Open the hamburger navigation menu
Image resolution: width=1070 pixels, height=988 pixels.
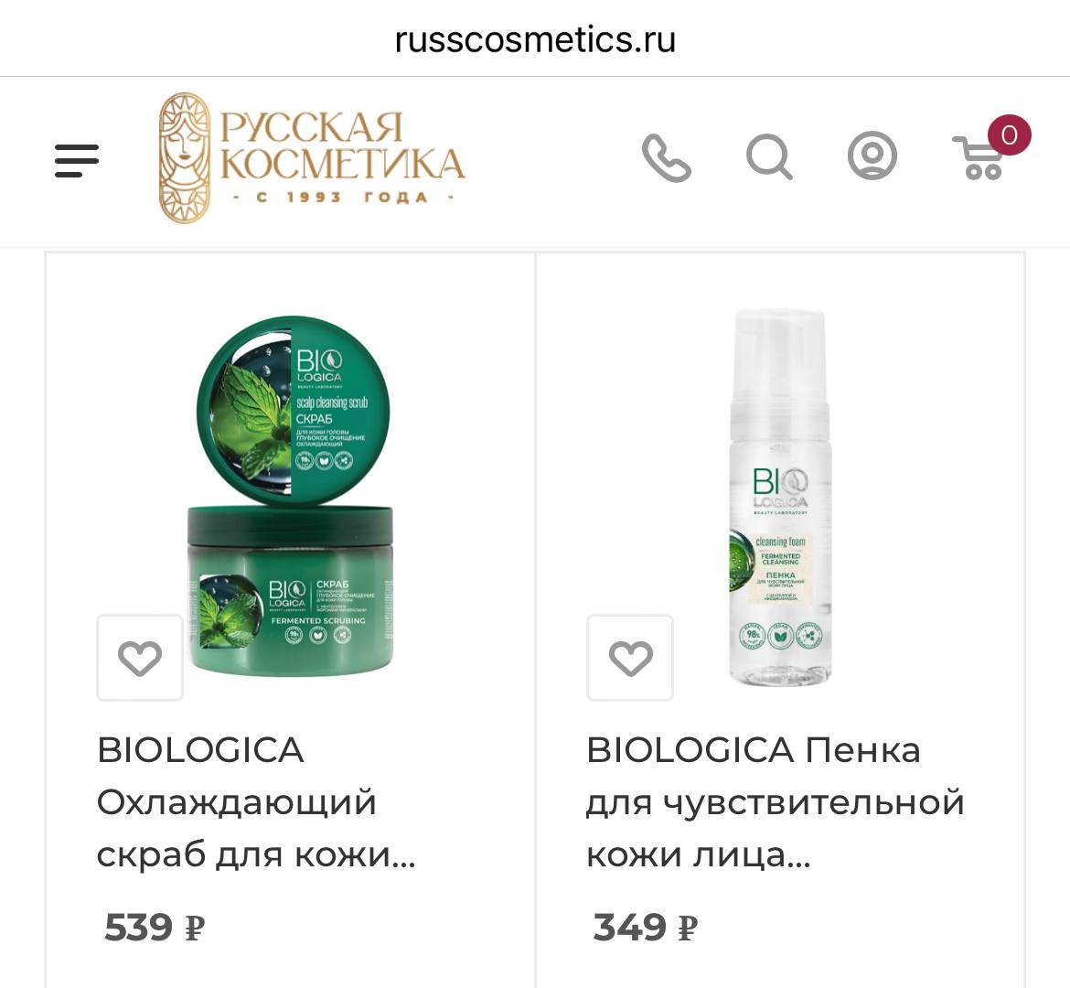77,160
